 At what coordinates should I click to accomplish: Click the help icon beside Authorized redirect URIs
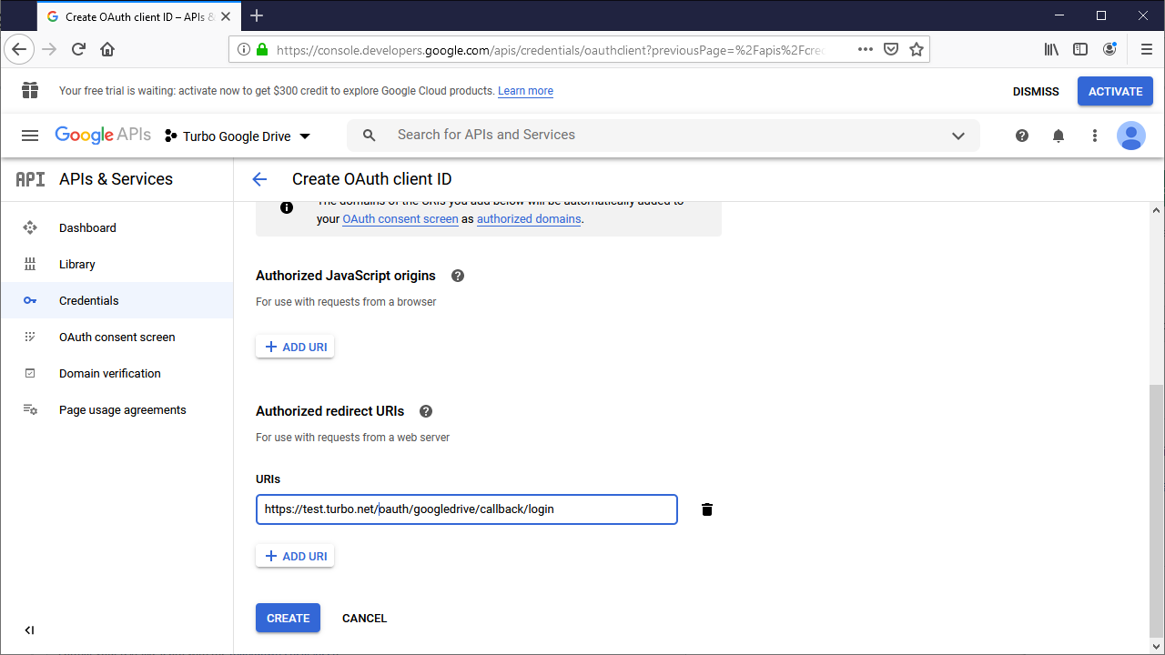tap(425, 411)
